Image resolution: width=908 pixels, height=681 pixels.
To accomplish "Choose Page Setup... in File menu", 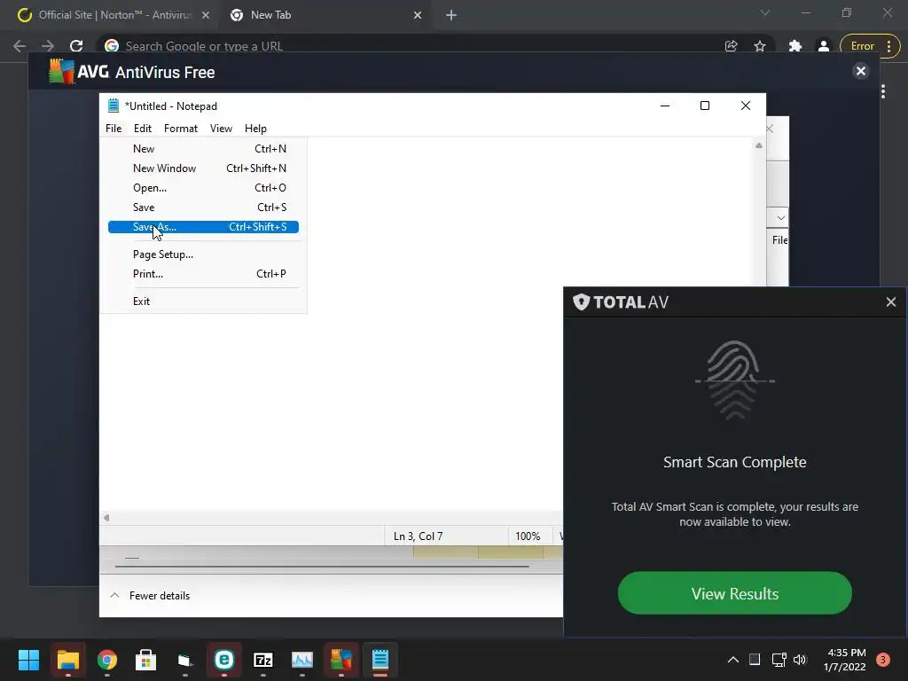I will pos(203,254).
